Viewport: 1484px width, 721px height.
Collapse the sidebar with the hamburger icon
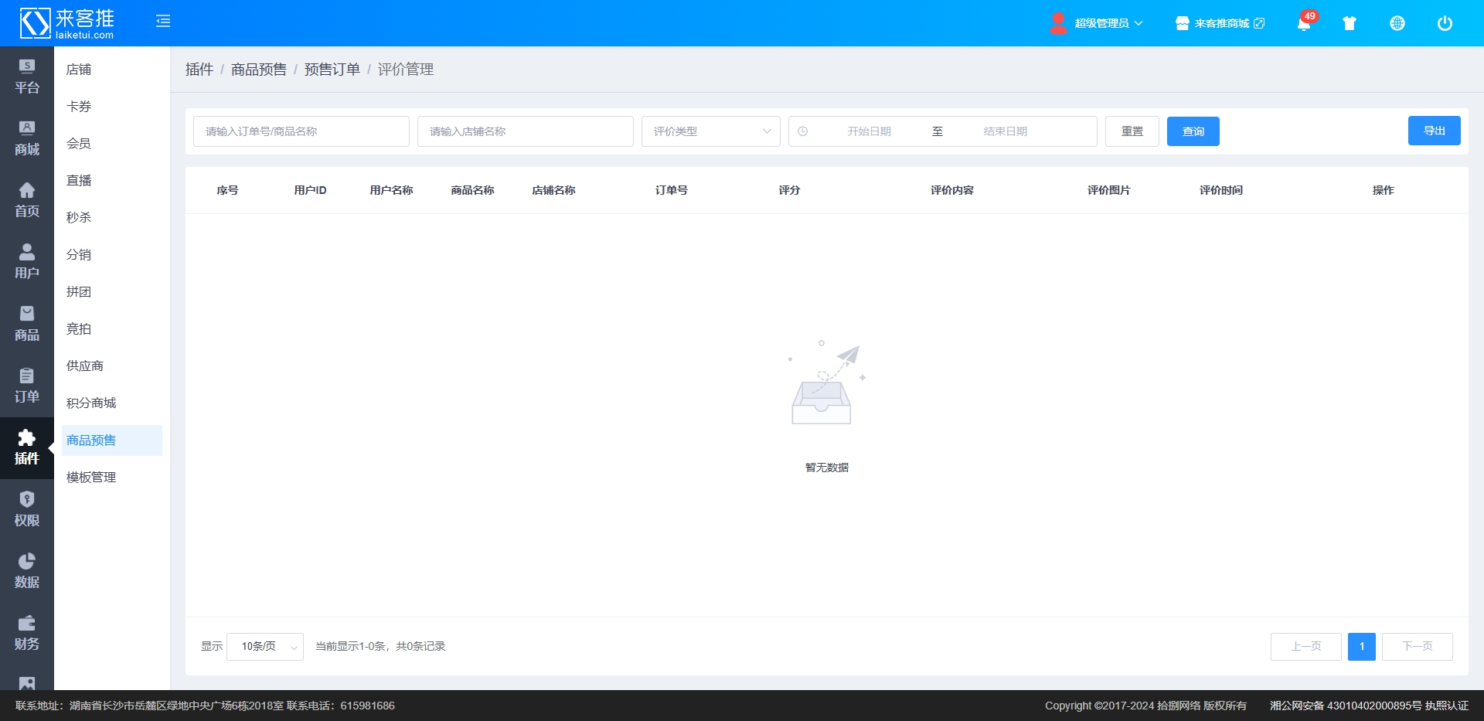tap(163, 22)
